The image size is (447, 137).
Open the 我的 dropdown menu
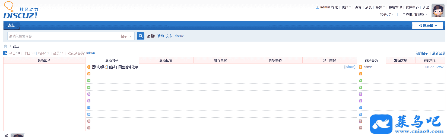click(x=346, y=7)
